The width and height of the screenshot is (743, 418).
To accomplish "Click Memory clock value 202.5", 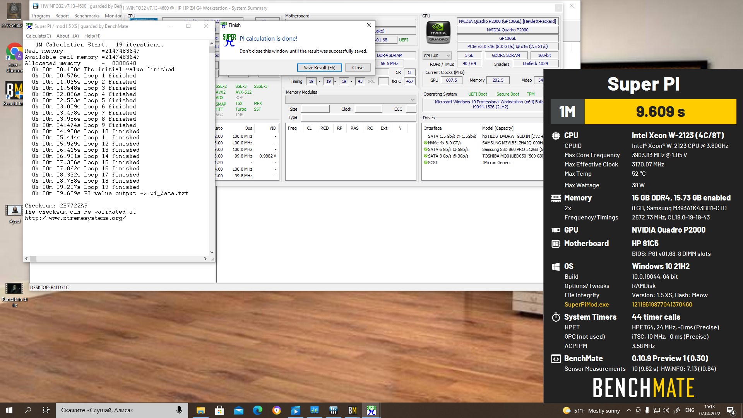I will pyautogui.click(x=498, y=81).
